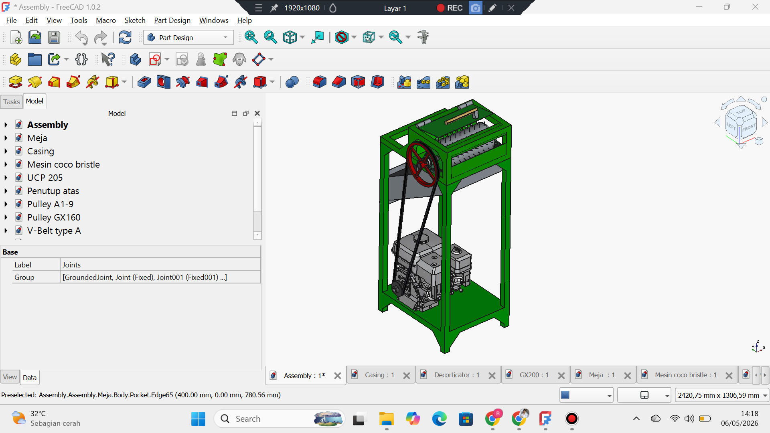Select the Penutup atas tree item
The image size is (770, 433).
click(53, 191)
